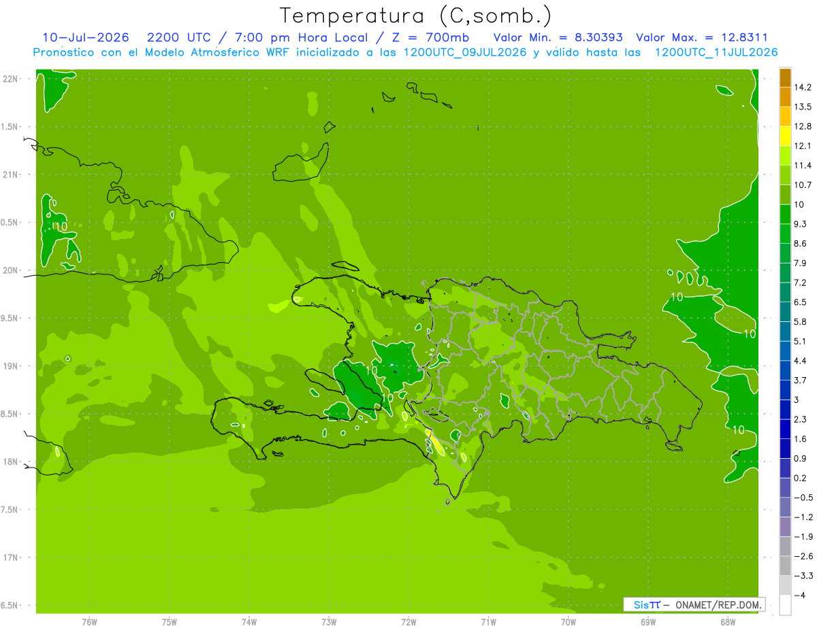The width and height of the screenshot is (817, 631).
Task: Pick the yellow swatch between 12.1 and 12.8
Action: pyautogui.click(x=785, y=136)
